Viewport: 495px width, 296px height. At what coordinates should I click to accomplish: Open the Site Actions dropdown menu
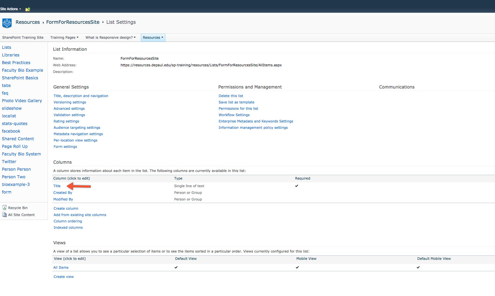click(10, 9)
